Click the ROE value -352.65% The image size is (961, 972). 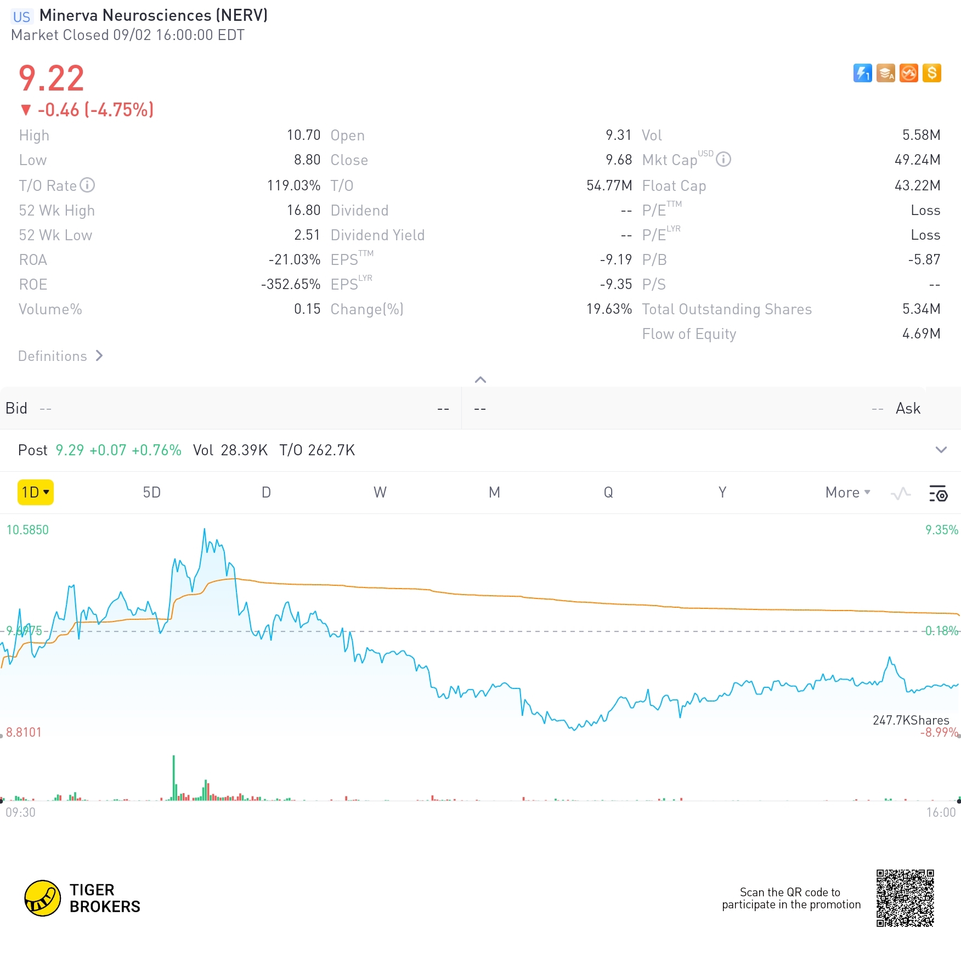pyautogui.click(x=291, y=284)
